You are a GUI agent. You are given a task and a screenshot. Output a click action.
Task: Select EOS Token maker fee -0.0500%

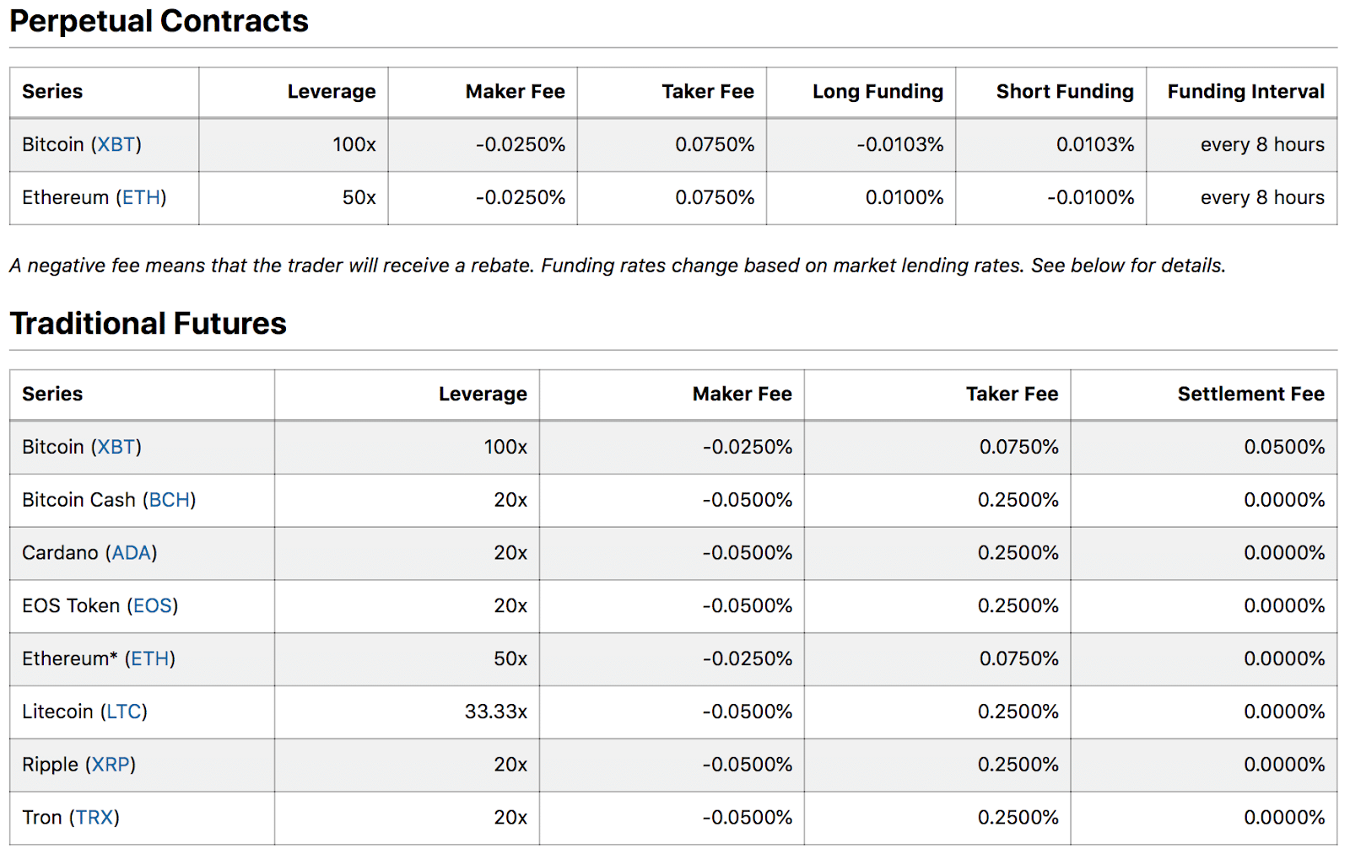click(747, 606)
